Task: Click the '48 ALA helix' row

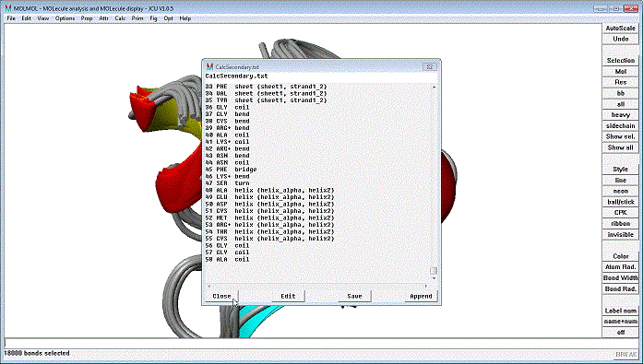Action: tap(269, 191)
